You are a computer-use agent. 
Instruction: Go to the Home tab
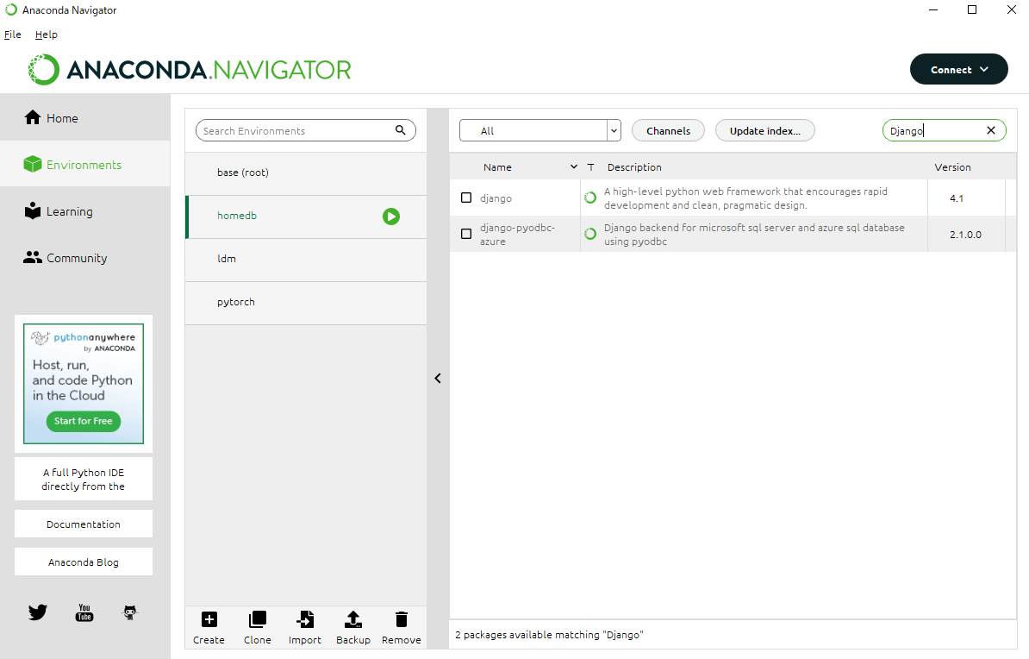coord(85,117)
